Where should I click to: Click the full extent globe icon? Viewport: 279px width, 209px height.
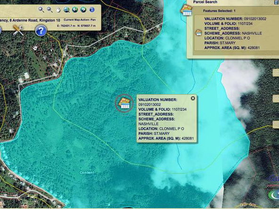66,9
